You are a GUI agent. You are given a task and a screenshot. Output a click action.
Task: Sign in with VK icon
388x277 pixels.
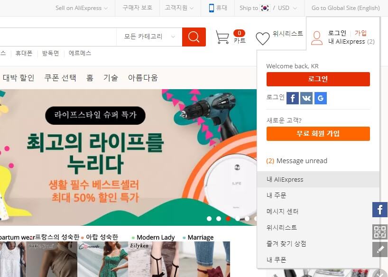click(x=306, y=98)
